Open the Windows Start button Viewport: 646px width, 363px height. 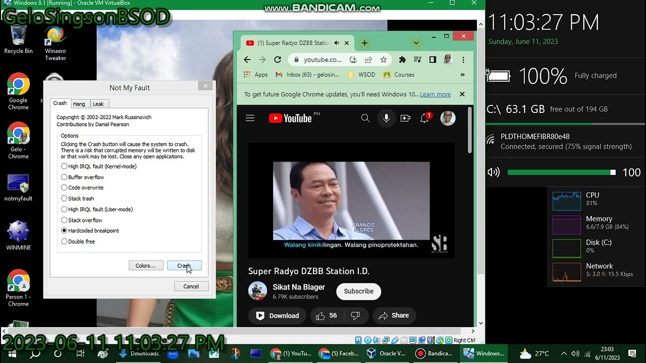pyautogui.click(x=12, y=353)
